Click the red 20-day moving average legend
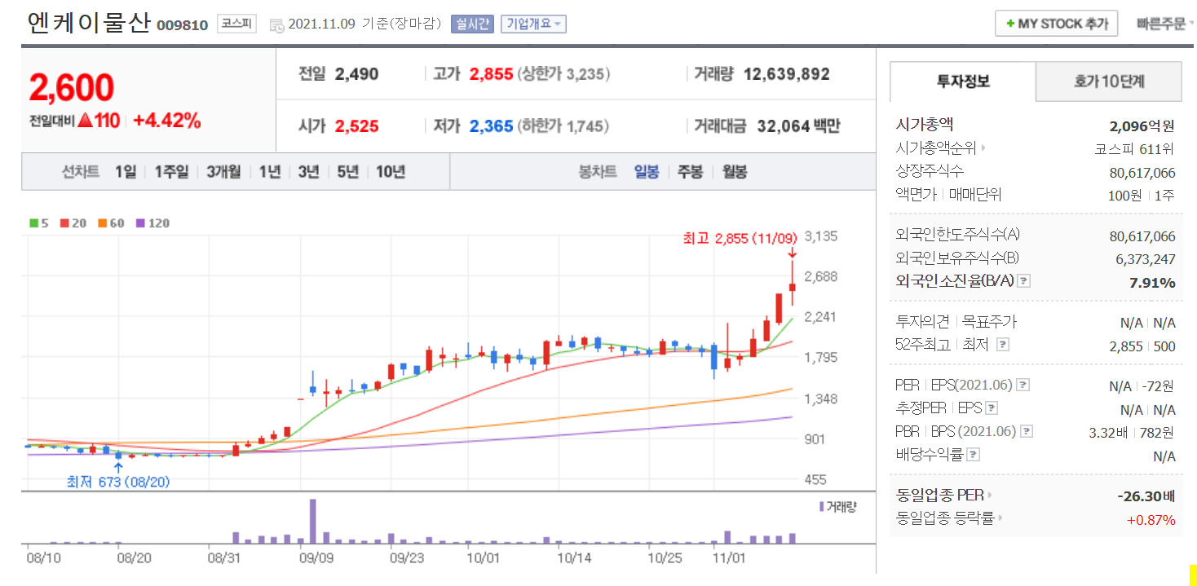1197x586 pixels. click(73, 223)
